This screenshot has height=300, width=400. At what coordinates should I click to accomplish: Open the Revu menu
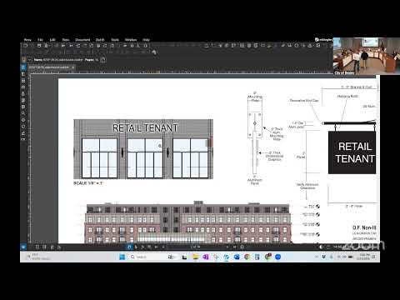(27, 40)
